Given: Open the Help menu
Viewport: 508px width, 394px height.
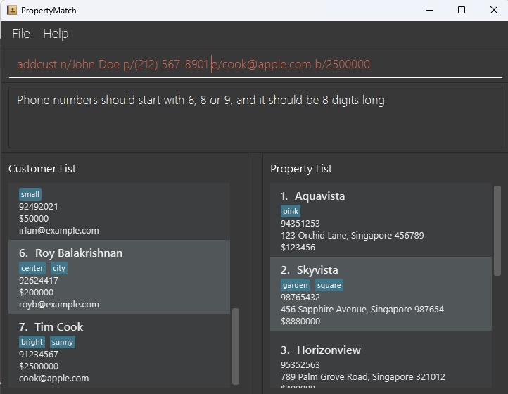Looking at the screenshot, I should point(56,34).
